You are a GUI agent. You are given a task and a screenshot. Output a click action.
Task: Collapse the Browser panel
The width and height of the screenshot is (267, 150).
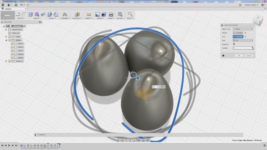click(x=2, y=22)
